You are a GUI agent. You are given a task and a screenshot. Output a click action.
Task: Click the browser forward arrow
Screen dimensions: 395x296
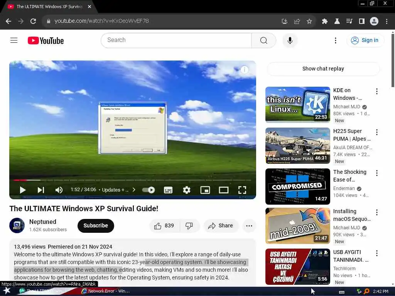(x=21, y=21)
